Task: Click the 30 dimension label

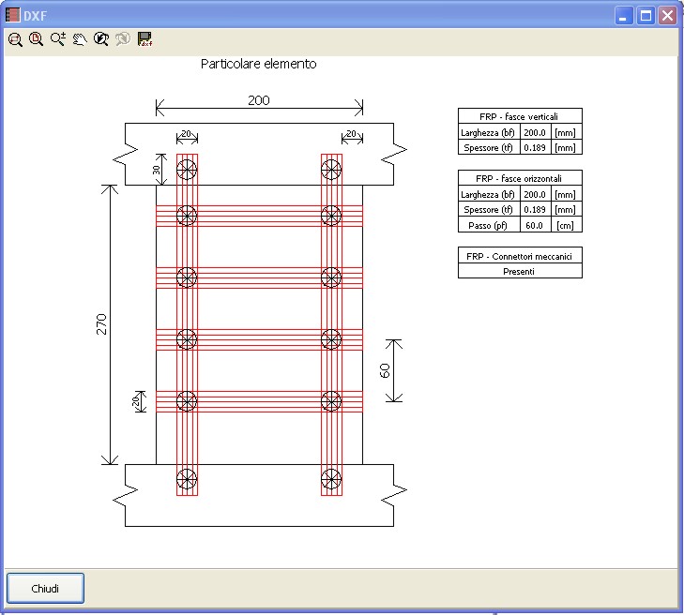Action: click(x=156, y=170)
